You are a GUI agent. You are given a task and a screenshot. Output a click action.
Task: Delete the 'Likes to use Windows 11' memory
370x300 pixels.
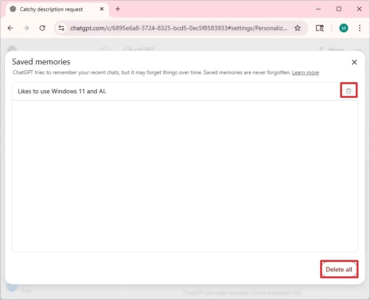coord(349,91)
